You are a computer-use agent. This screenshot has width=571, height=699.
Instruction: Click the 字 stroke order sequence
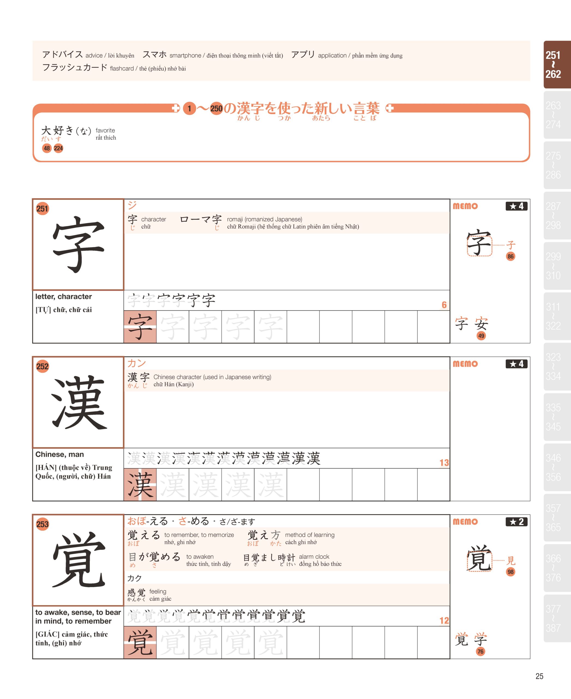(x=171, y=300)
